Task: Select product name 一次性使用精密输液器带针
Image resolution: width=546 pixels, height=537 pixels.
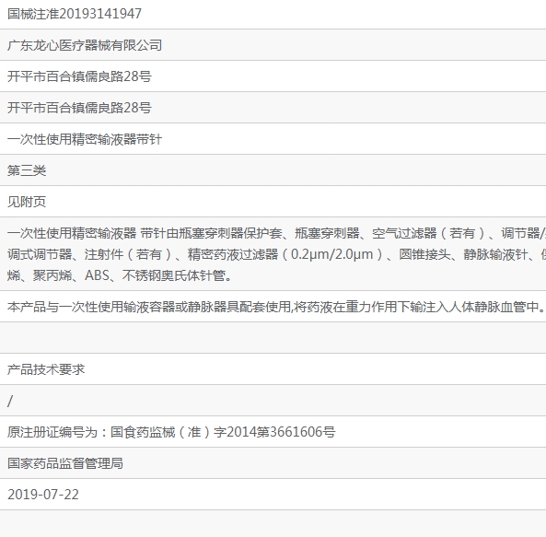Action: pyautogui.click(x=85, y=139)
